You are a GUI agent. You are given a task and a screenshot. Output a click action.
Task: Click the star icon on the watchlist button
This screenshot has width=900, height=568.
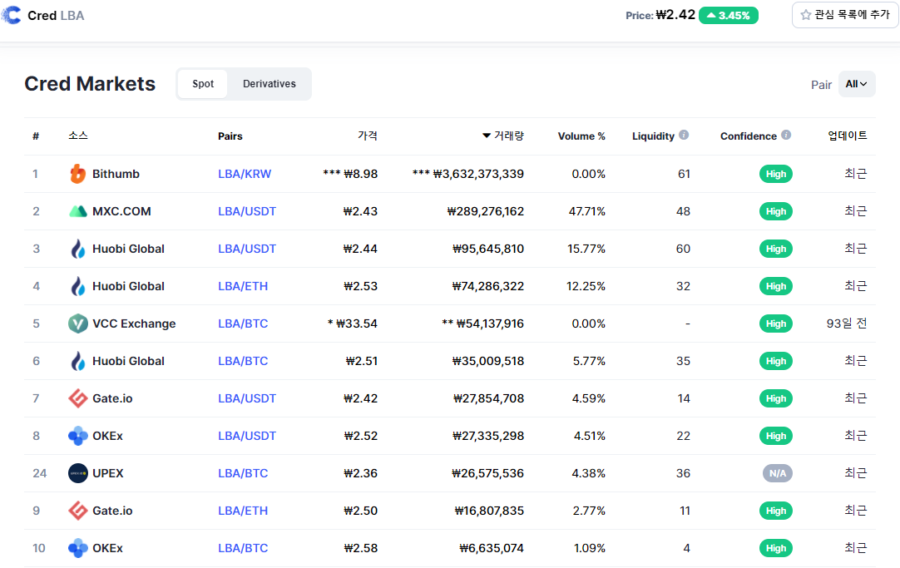pyautogui.click(x=805, y=15)
